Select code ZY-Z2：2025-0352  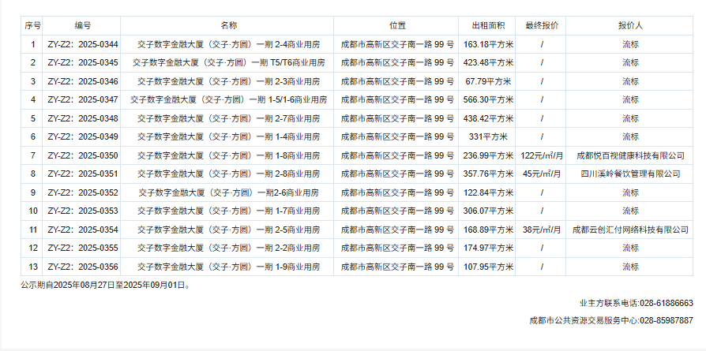[83, 192]
